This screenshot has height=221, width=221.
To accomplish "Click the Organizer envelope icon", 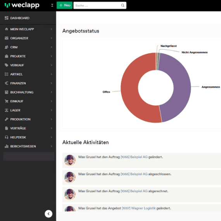I will tap(7, 38).
